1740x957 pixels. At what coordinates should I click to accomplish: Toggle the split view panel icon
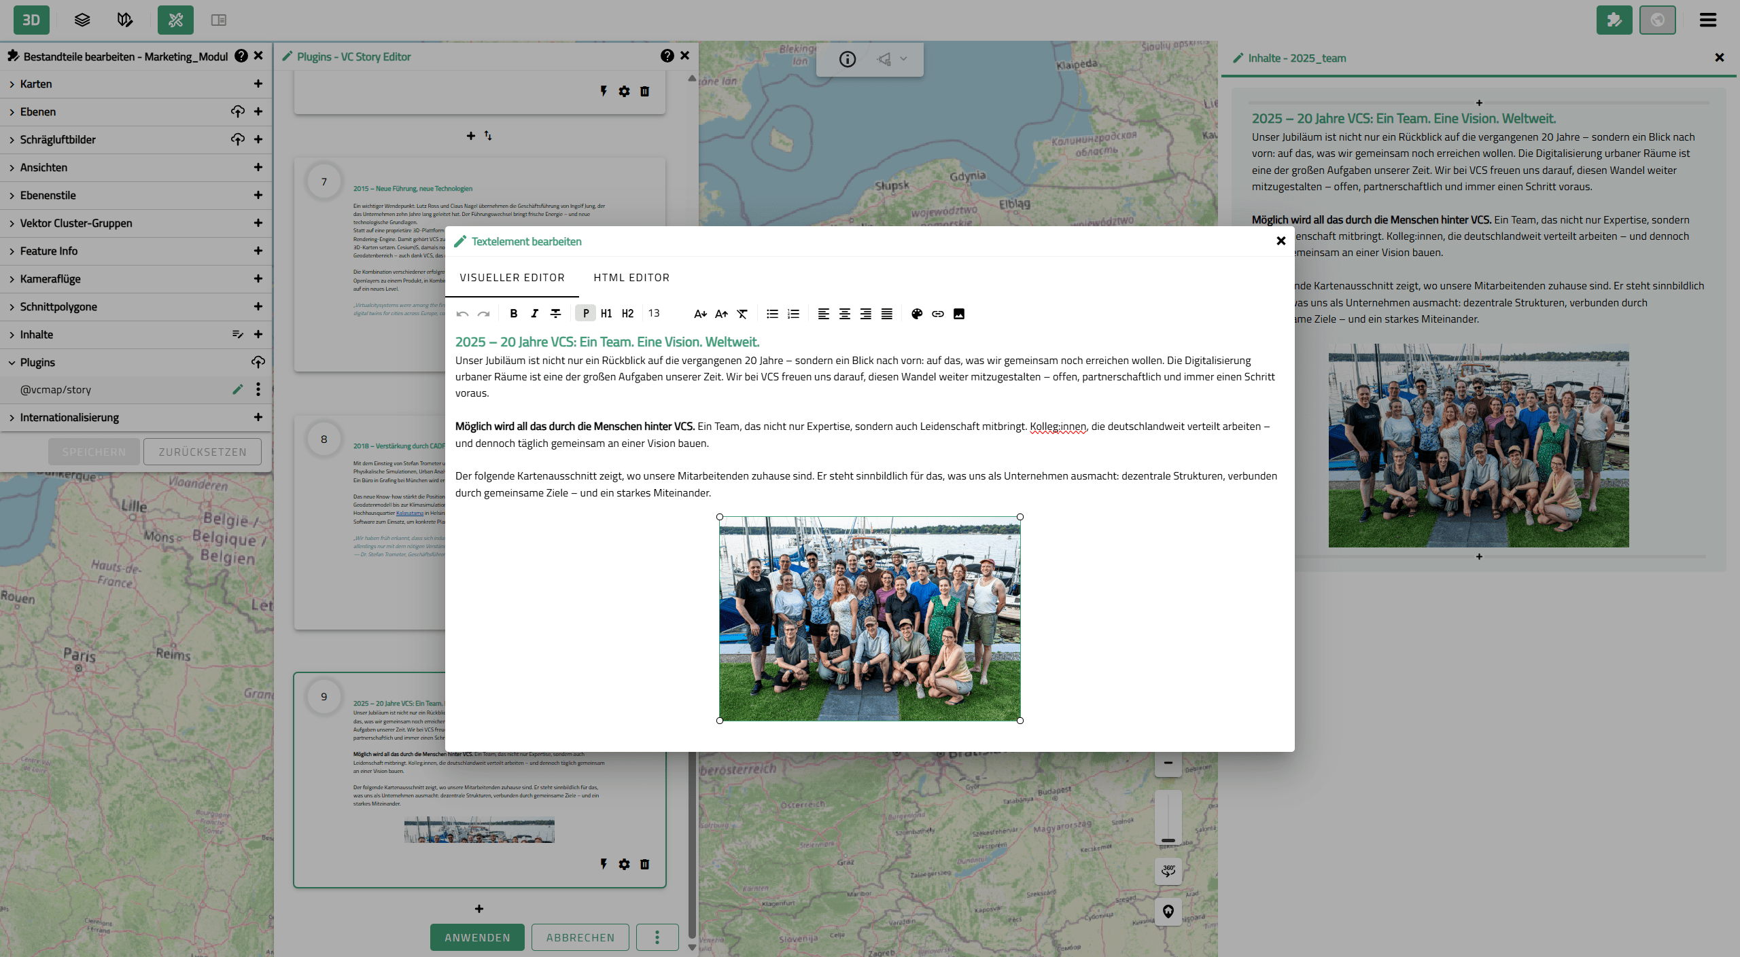(x=218, y=20)
